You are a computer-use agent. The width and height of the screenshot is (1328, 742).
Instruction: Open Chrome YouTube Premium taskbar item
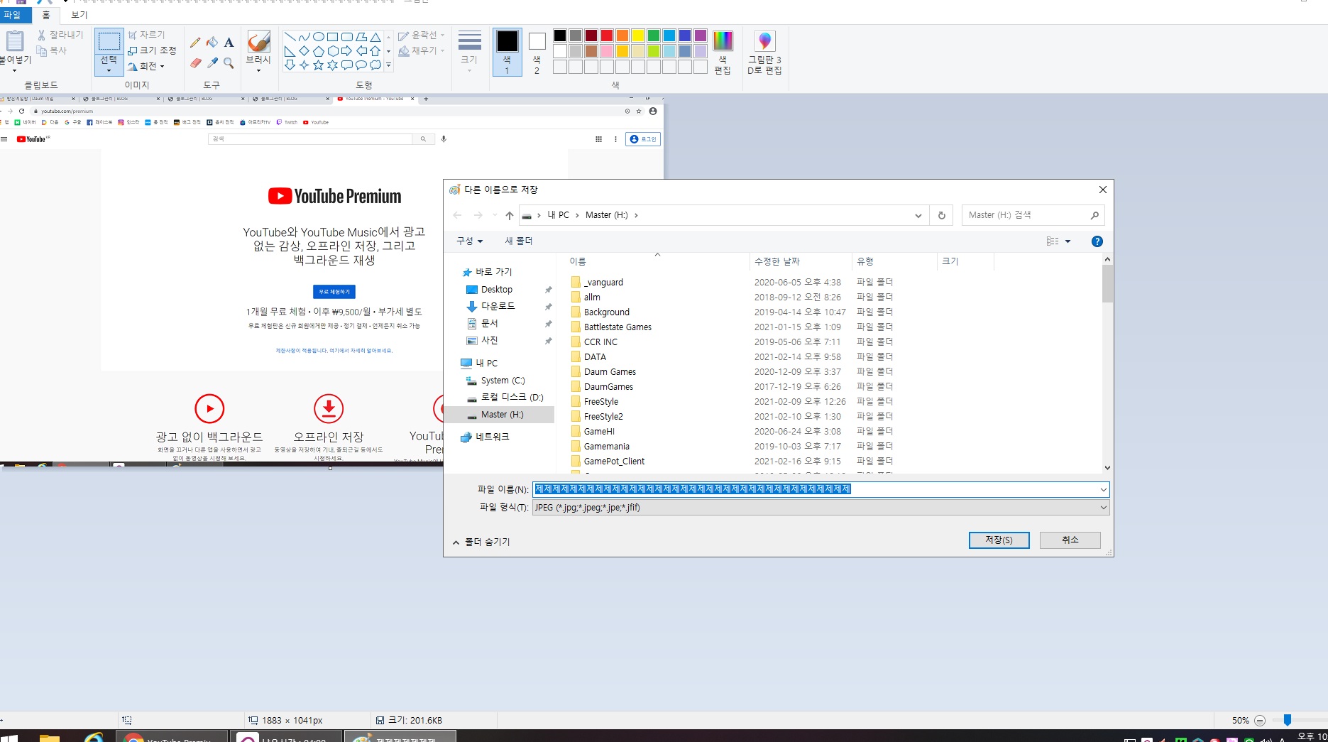[x=172, y=736]
